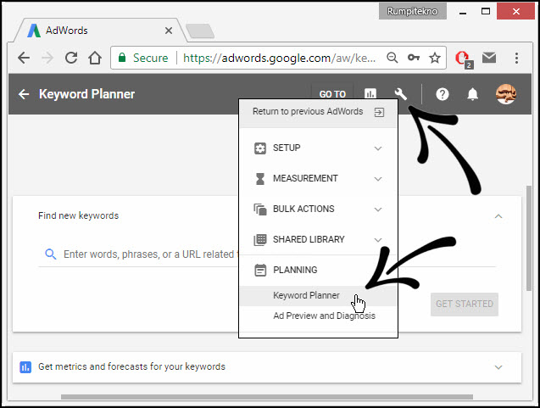The height and width of the screenshot is (408, 540).
Task: Open the SHARED LIBRARY menu section
Action: pos(318,239)
